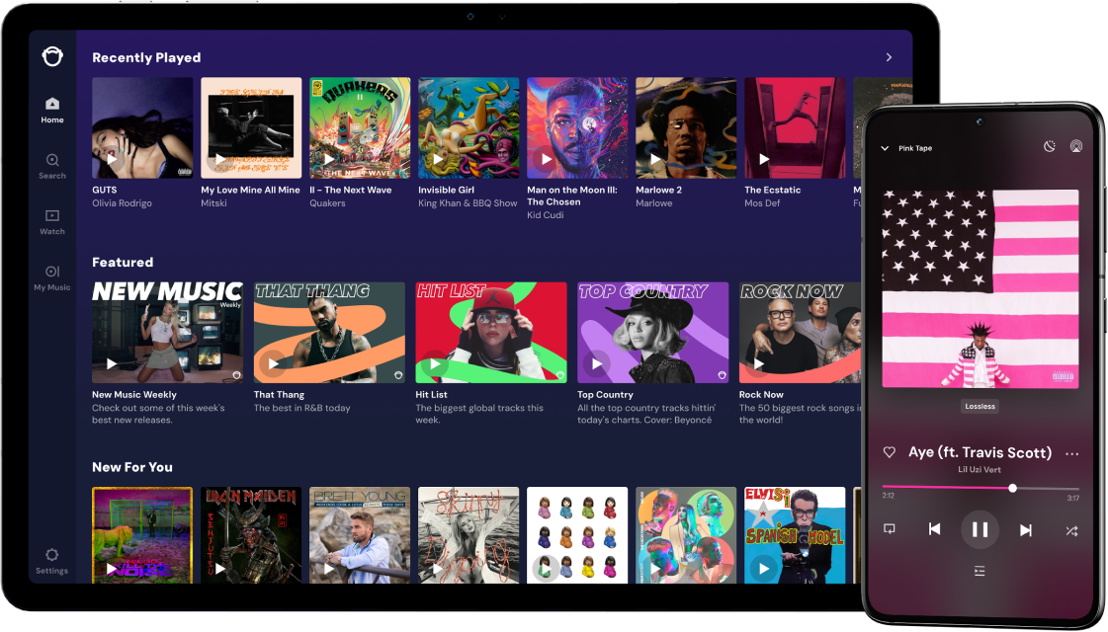Open the play queue list icon
This screenshot has width=1108, height=632.
(x=980, y=571)
